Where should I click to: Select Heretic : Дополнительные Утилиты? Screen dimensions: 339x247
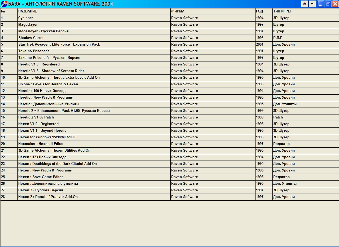tap(49, 104)
